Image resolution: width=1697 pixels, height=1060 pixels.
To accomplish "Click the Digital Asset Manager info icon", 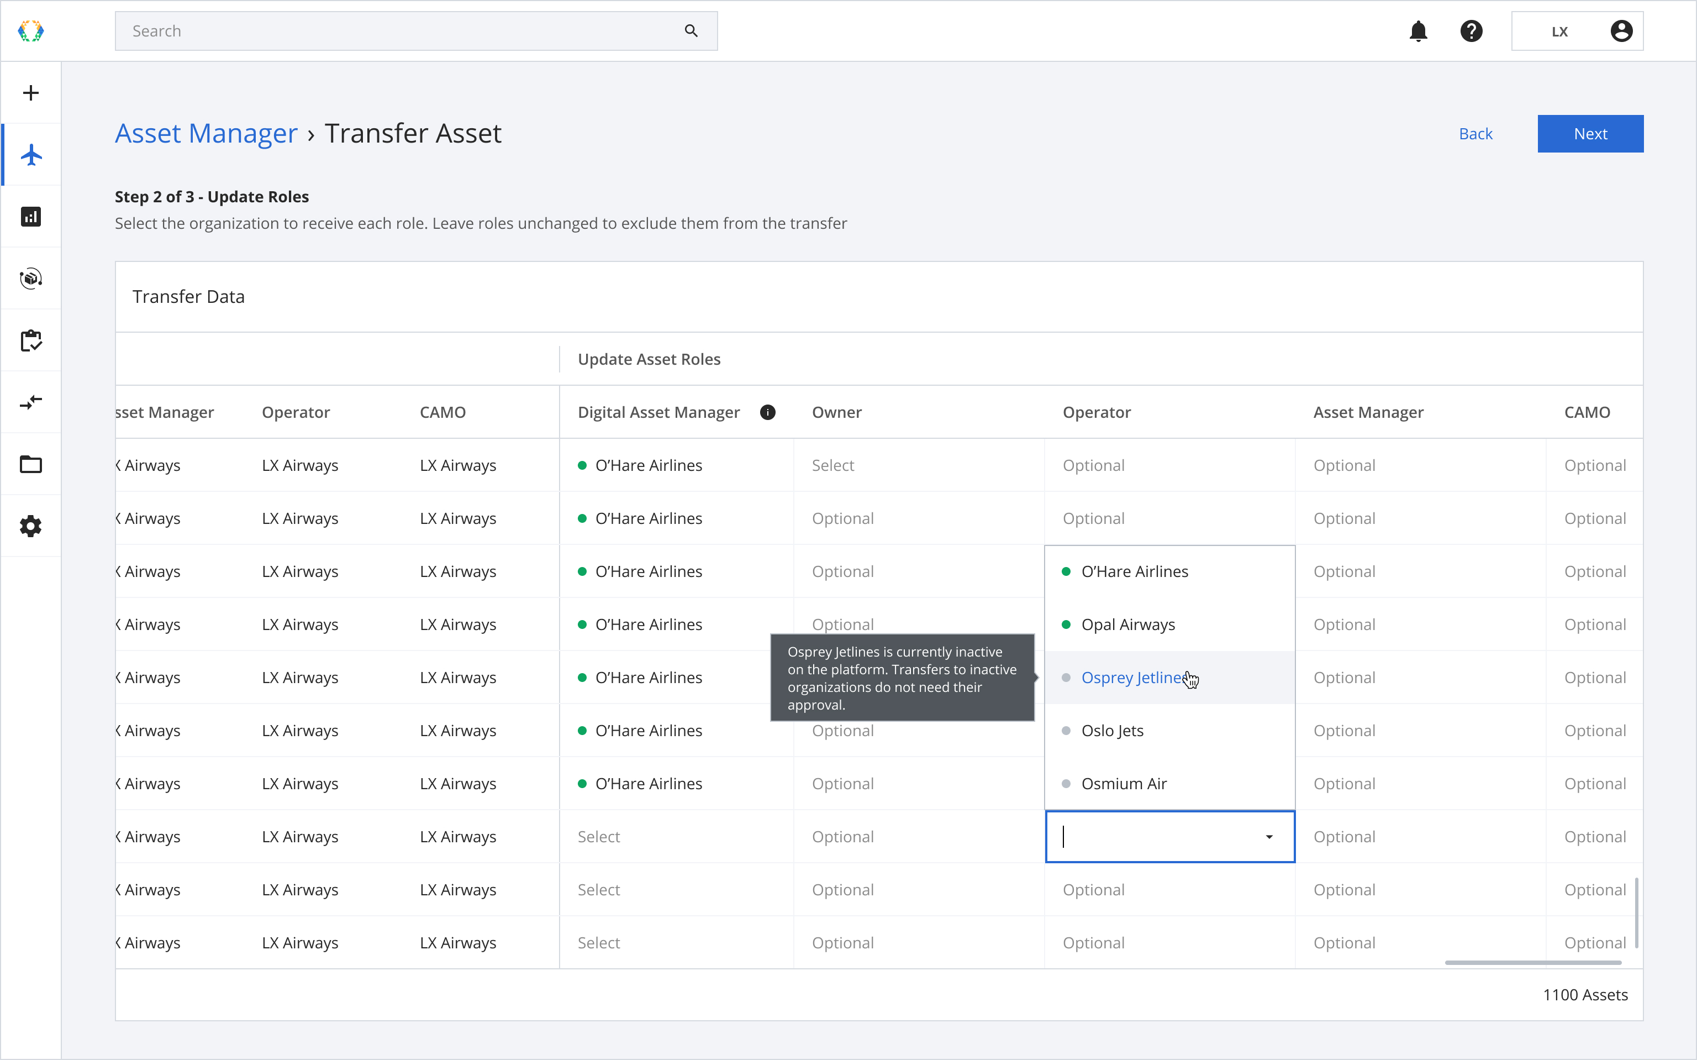I will [x=768, y=412].
